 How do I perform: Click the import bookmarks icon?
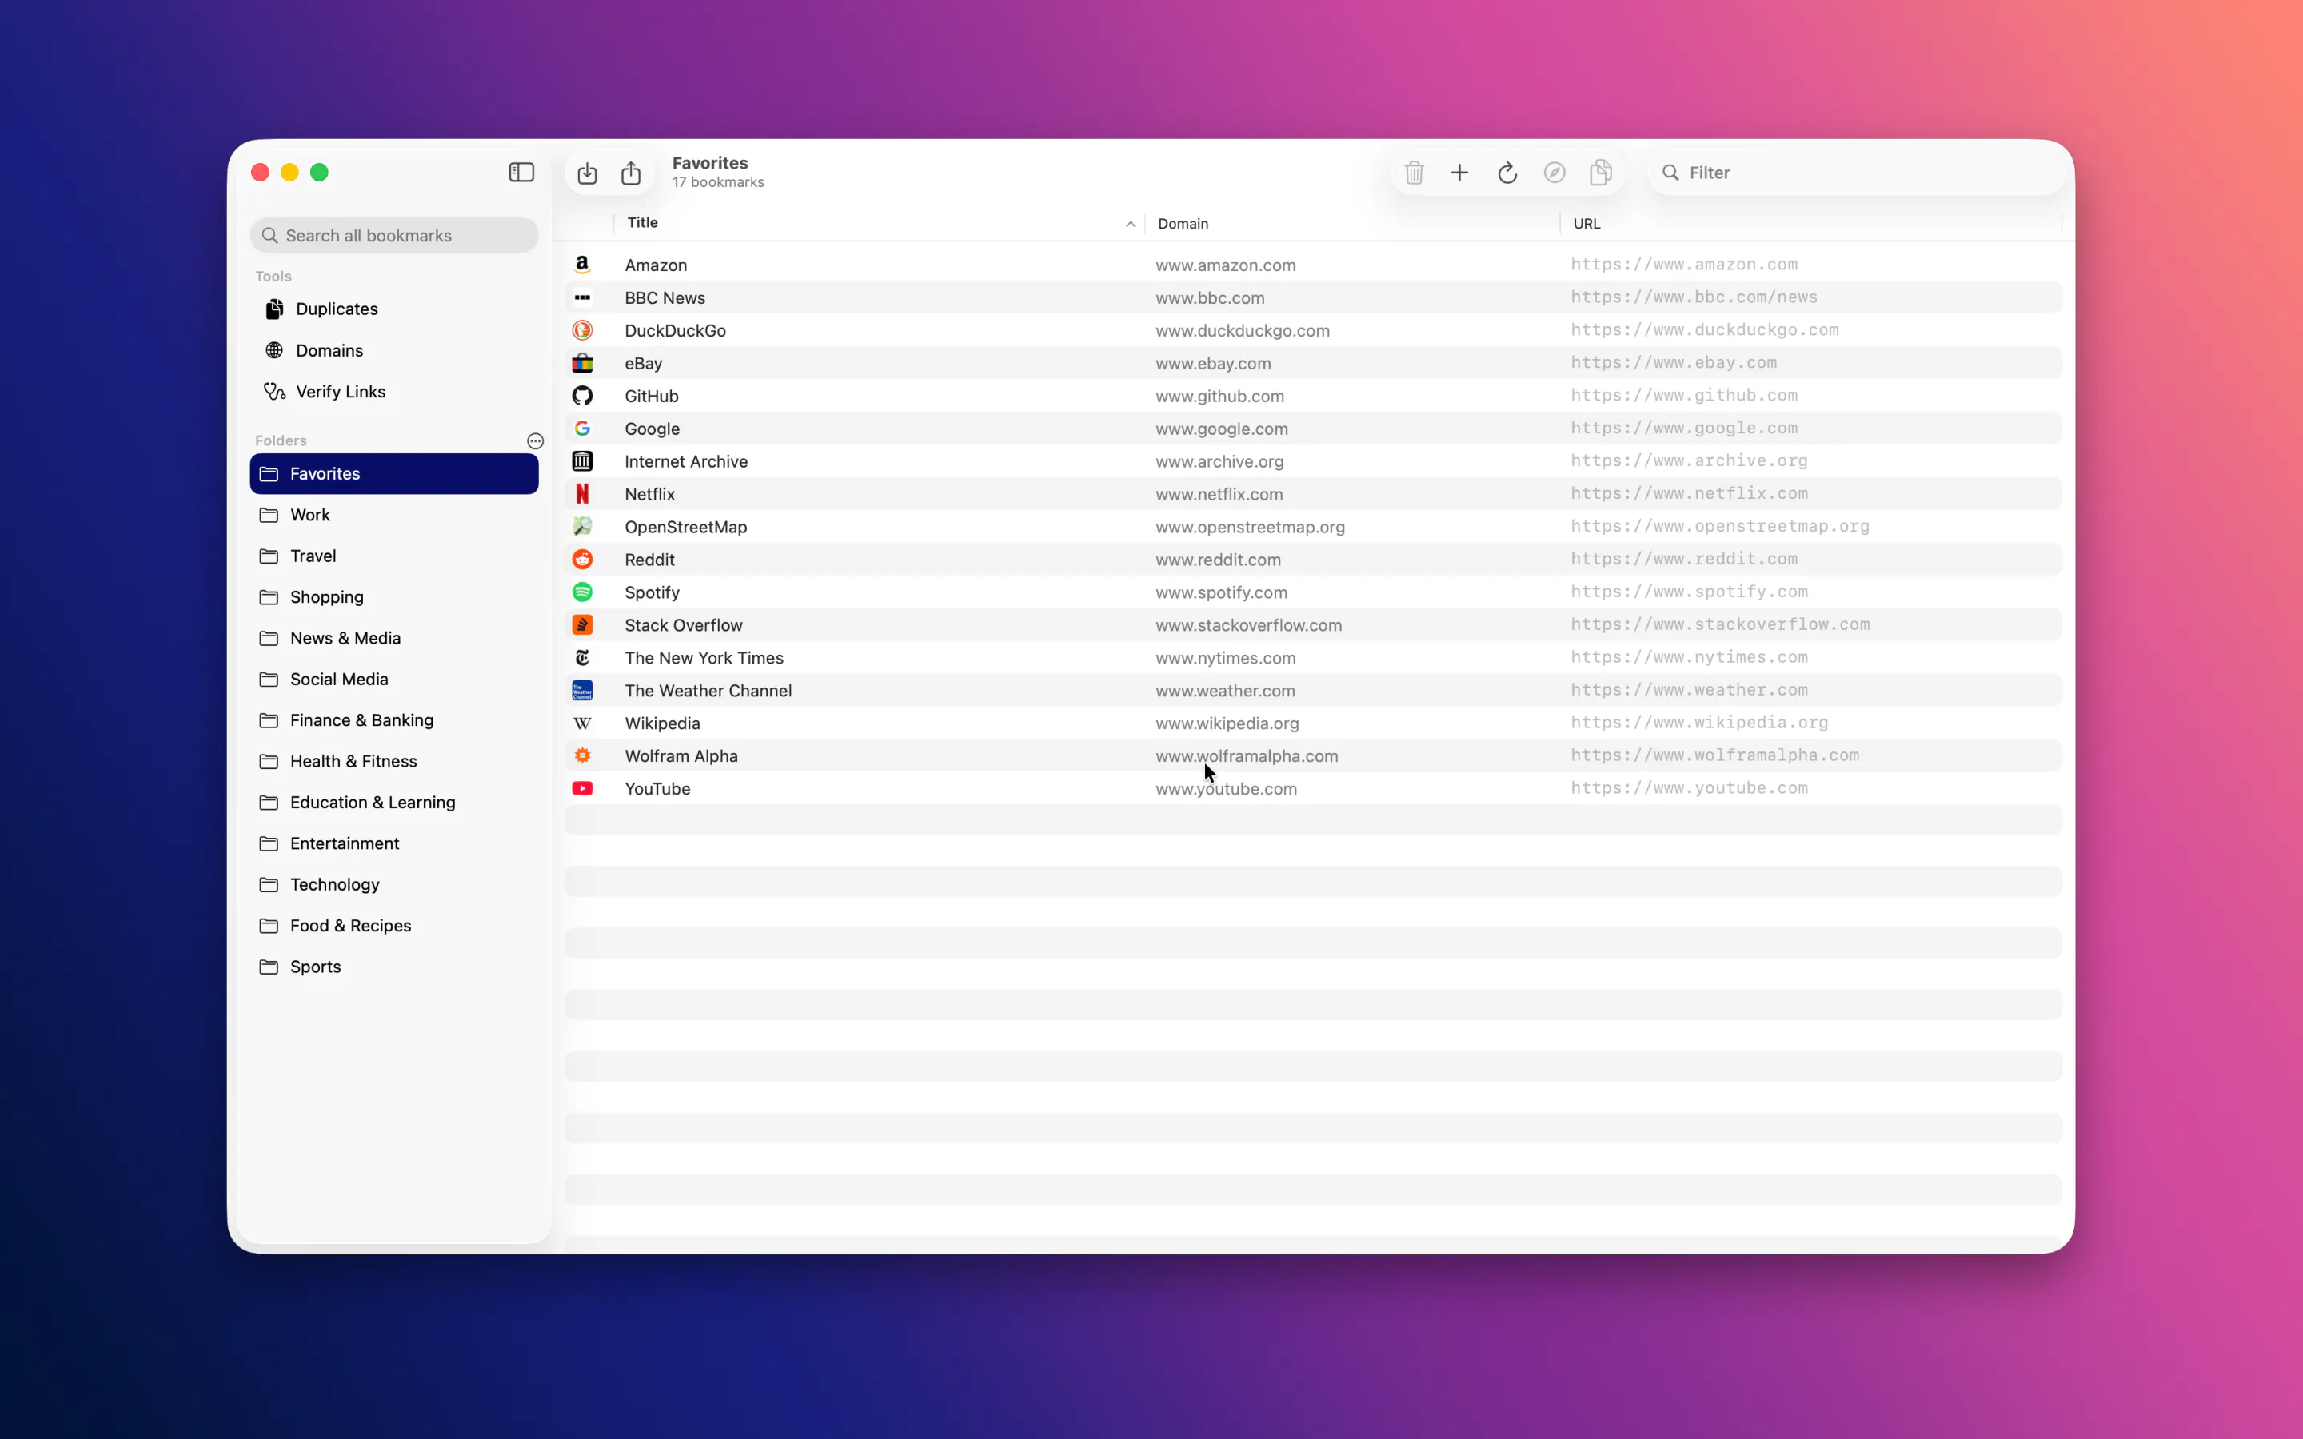coord(587,173)
